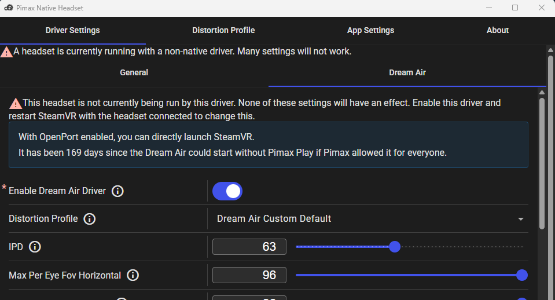Click info icon next to Enable Dream Air Driver
The width and height of the screenshot is (555, 300).
pos(117,191)
